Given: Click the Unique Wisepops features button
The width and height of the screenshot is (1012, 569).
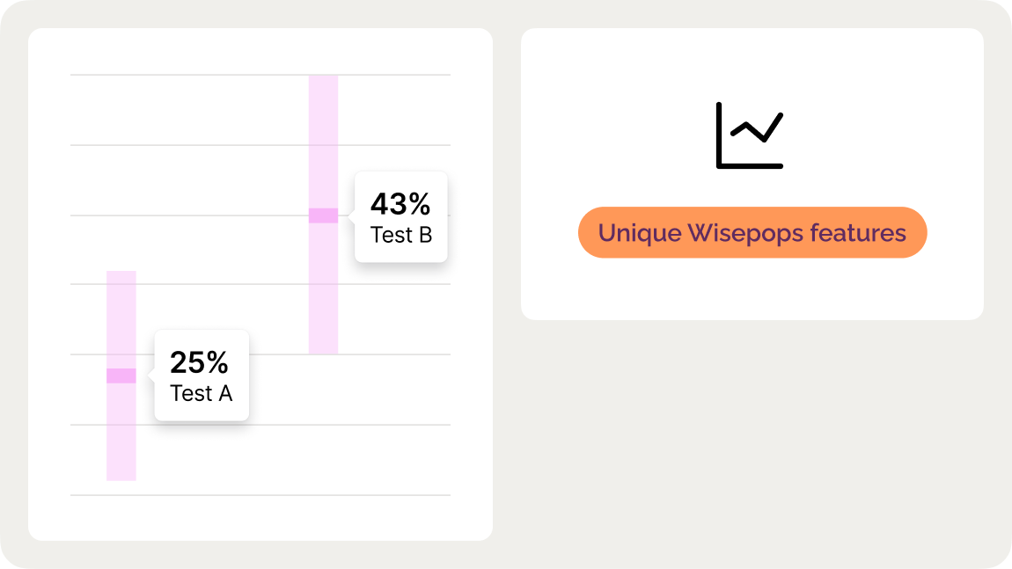Looking at the screenshot, I should pos(752,233).
